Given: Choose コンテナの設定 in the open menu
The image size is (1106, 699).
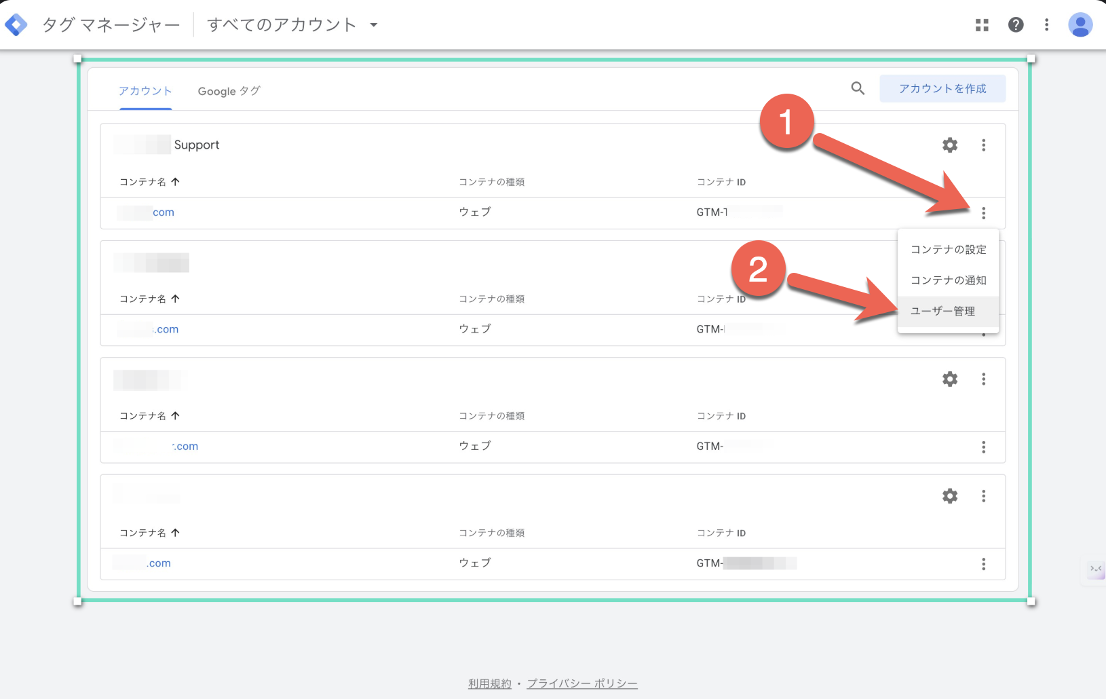Looking at the screenshot, I should pos(948,249).
